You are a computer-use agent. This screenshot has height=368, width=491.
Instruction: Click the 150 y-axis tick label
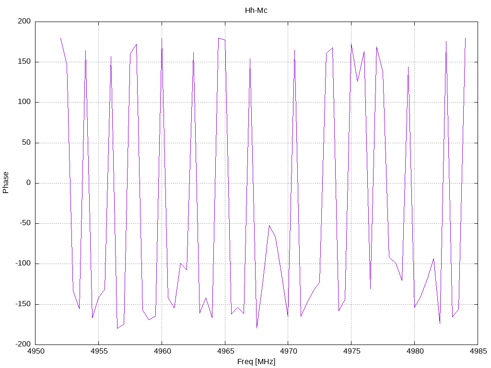24,62
